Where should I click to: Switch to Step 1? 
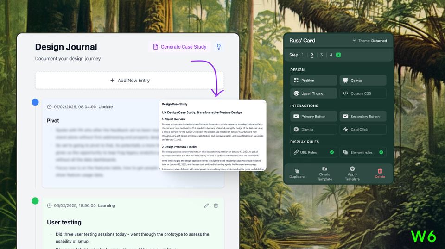(303, 55)
